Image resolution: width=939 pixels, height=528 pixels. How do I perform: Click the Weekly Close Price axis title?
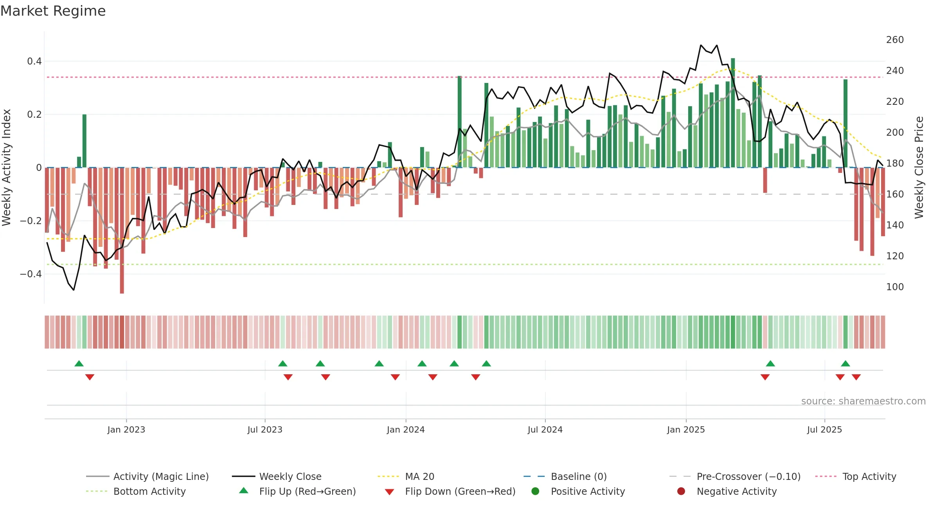coord(919,167)
